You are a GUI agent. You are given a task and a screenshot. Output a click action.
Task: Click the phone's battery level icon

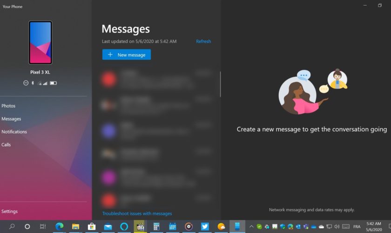(x=54, y=83)
